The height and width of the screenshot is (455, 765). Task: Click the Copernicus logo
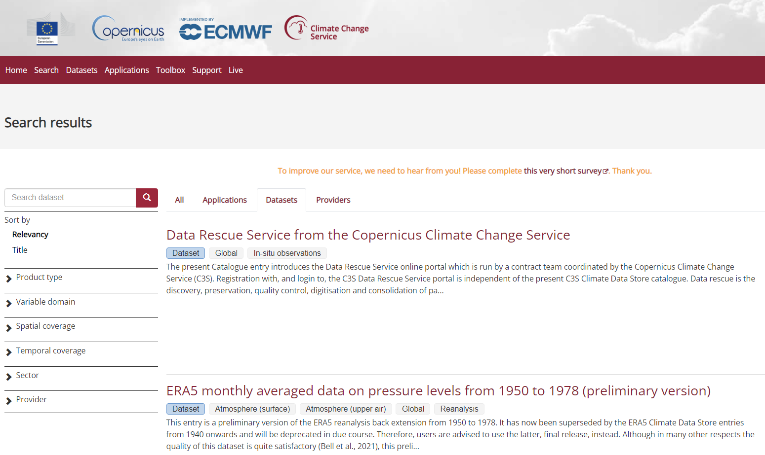click(128, 29)
